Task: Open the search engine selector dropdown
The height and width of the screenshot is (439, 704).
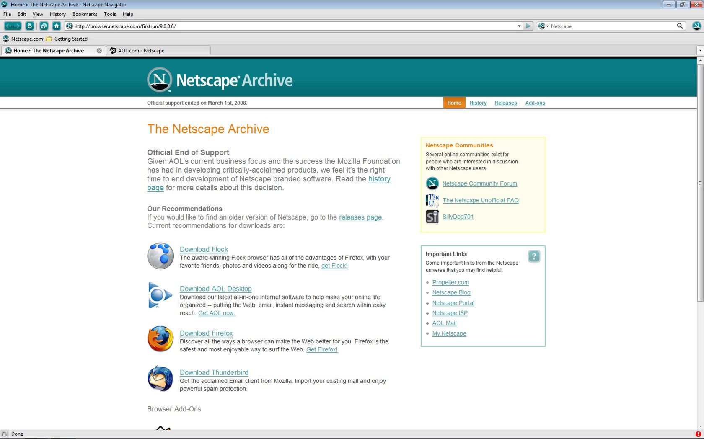Action: point(544,26)
